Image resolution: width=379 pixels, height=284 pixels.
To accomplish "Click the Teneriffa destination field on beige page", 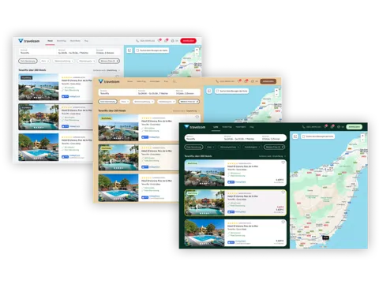I will (117, 92).
